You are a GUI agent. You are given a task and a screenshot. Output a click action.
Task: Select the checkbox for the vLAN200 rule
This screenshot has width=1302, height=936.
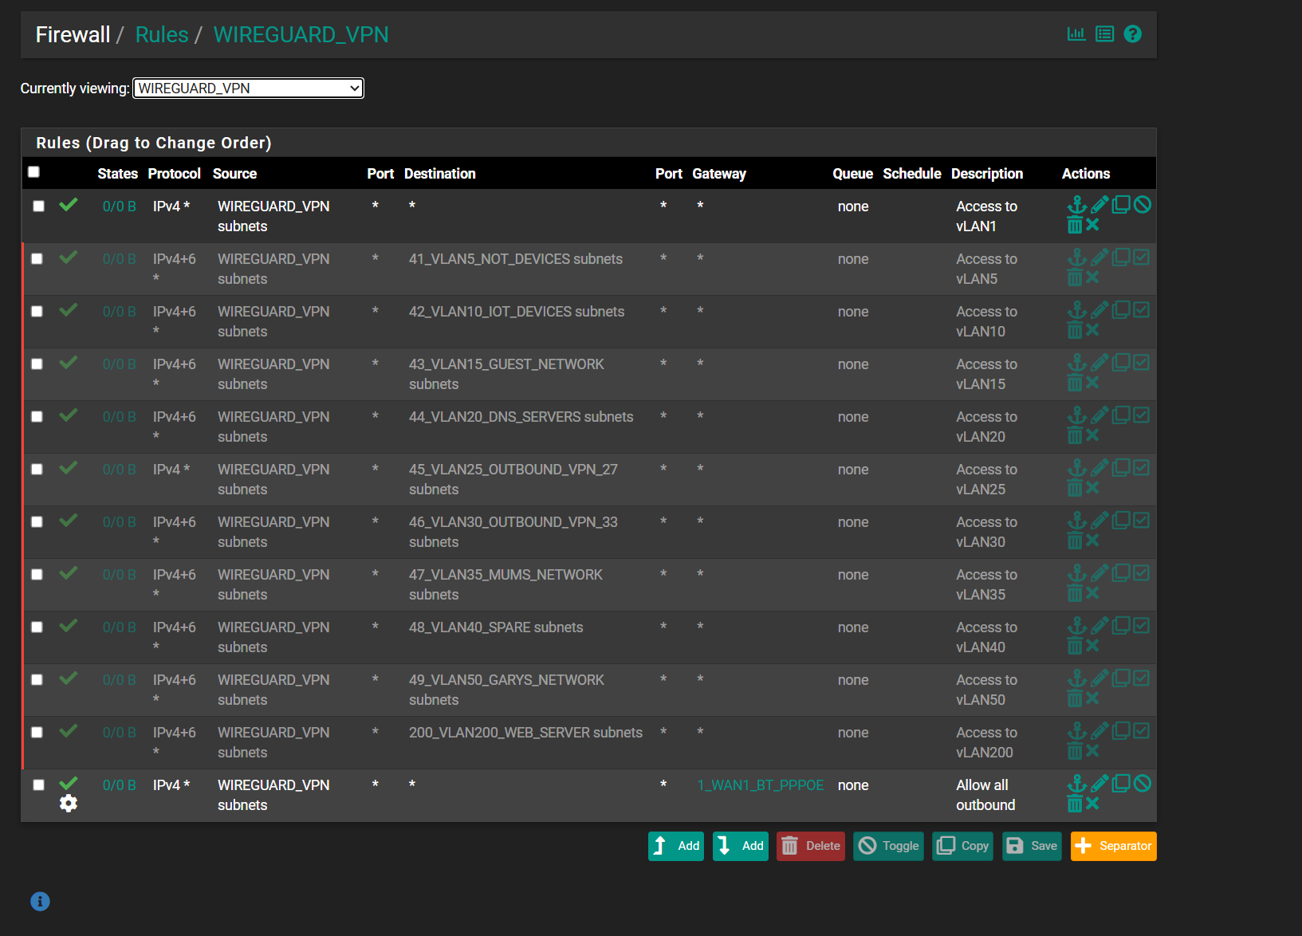tap(37, 733)
